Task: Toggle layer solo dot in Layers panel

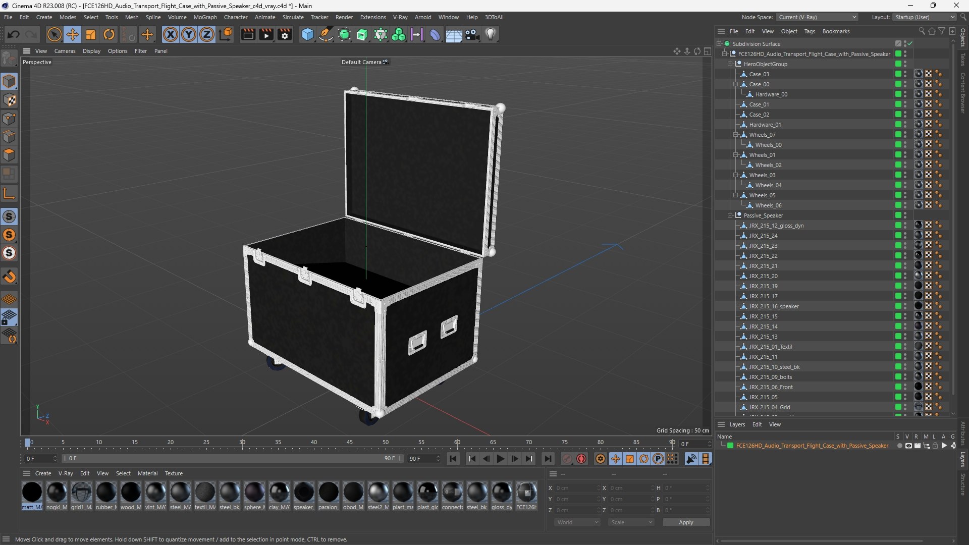Action: coord(899,446)
